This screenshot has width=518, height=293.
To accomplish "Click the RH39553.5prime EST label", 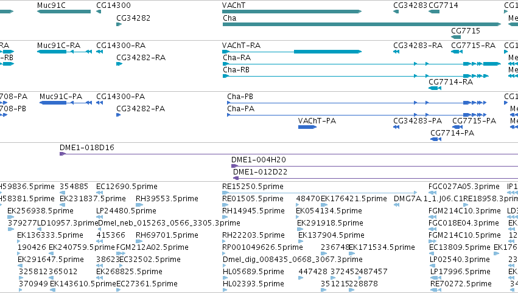I will pyautogui.click(x=167, y=199).
